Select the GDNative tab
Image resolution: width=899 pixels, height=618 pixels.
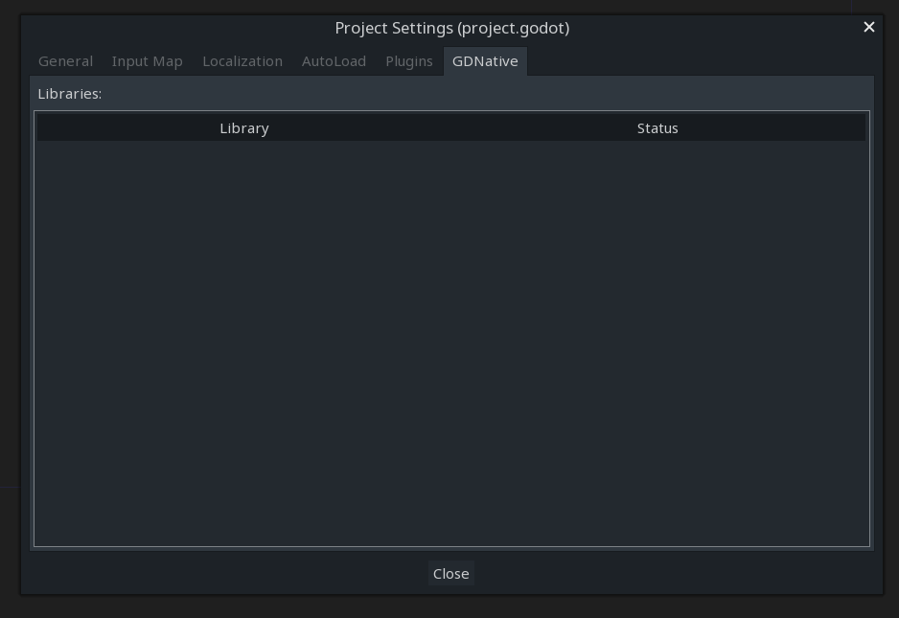(485, 60)
